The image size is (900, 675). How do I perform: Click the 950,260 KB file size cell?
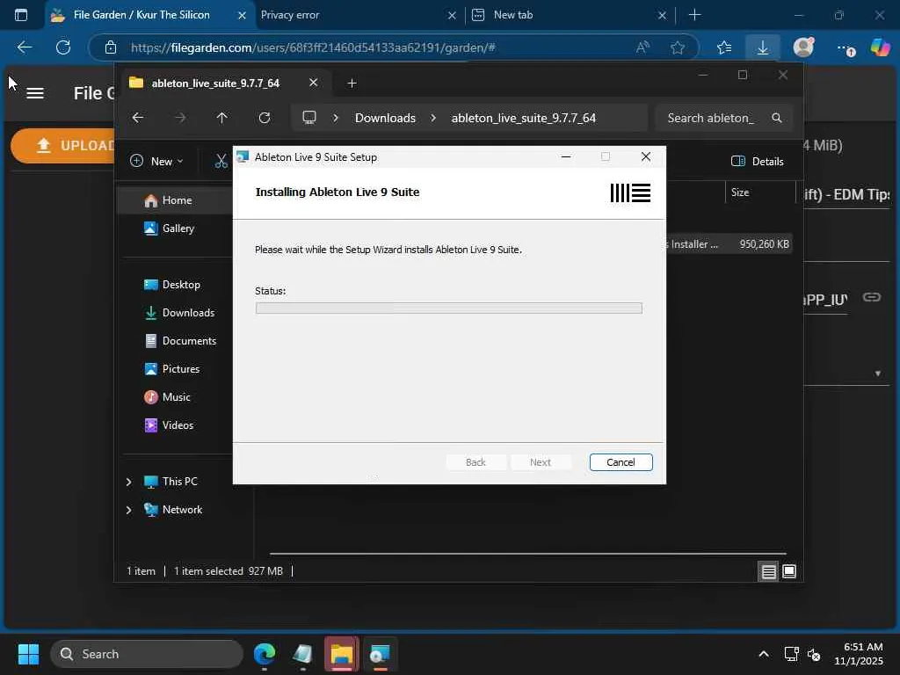(764, 244)
